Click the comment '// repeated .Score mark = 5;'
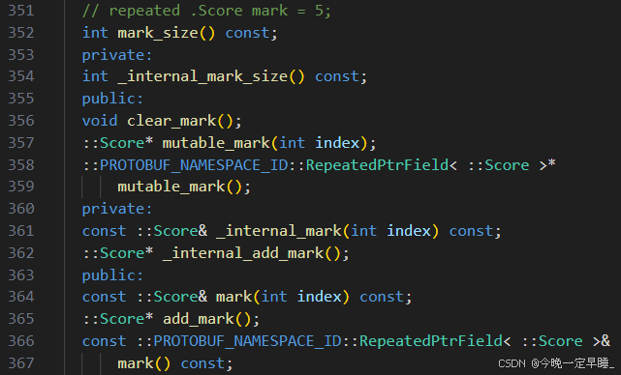Viewport: 621px width, 375px height. pyautogui.click(x=206, y=11)
